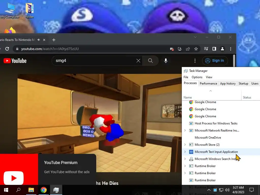Switch to Users tab
Screen dimensions: 260x195
point(255,83)
